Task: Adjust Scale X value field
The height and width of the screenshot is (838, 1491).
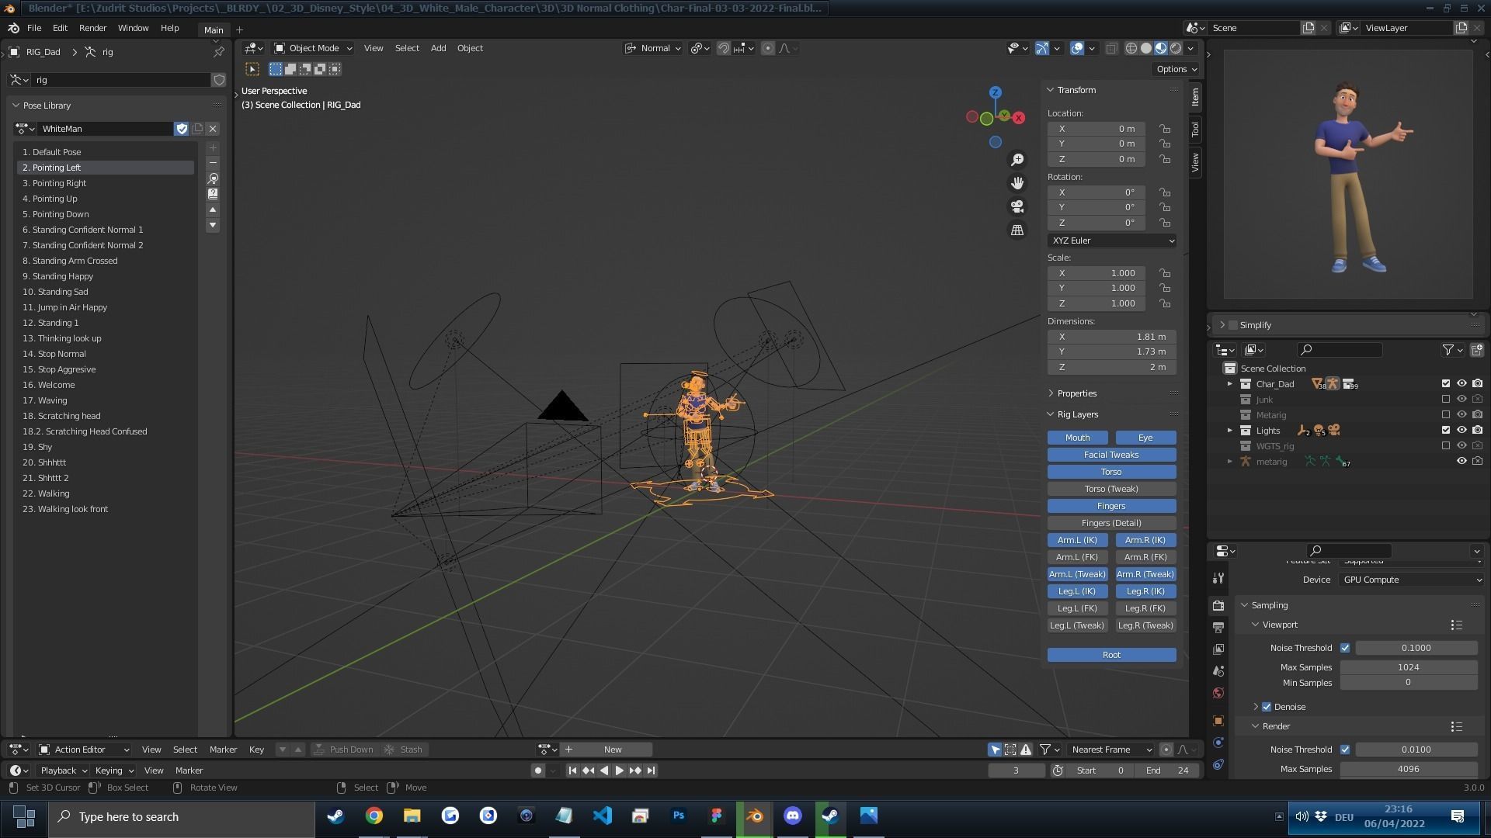Action: point(1096,273)
